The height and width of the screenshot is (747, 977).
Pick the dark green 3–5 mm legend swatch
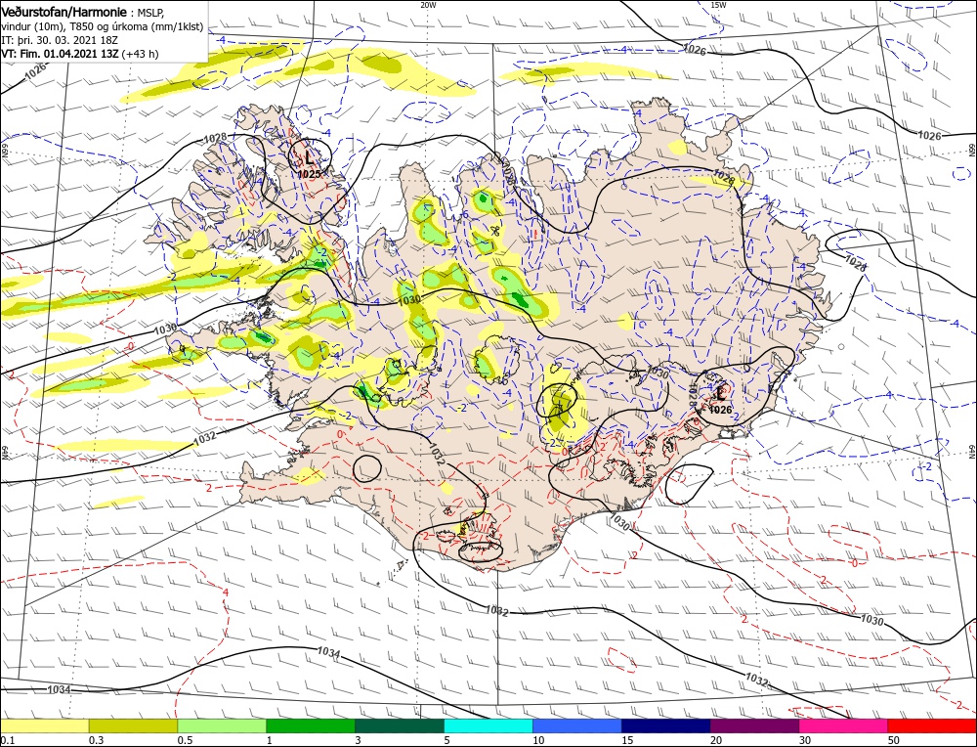click(x=400, y=725)
